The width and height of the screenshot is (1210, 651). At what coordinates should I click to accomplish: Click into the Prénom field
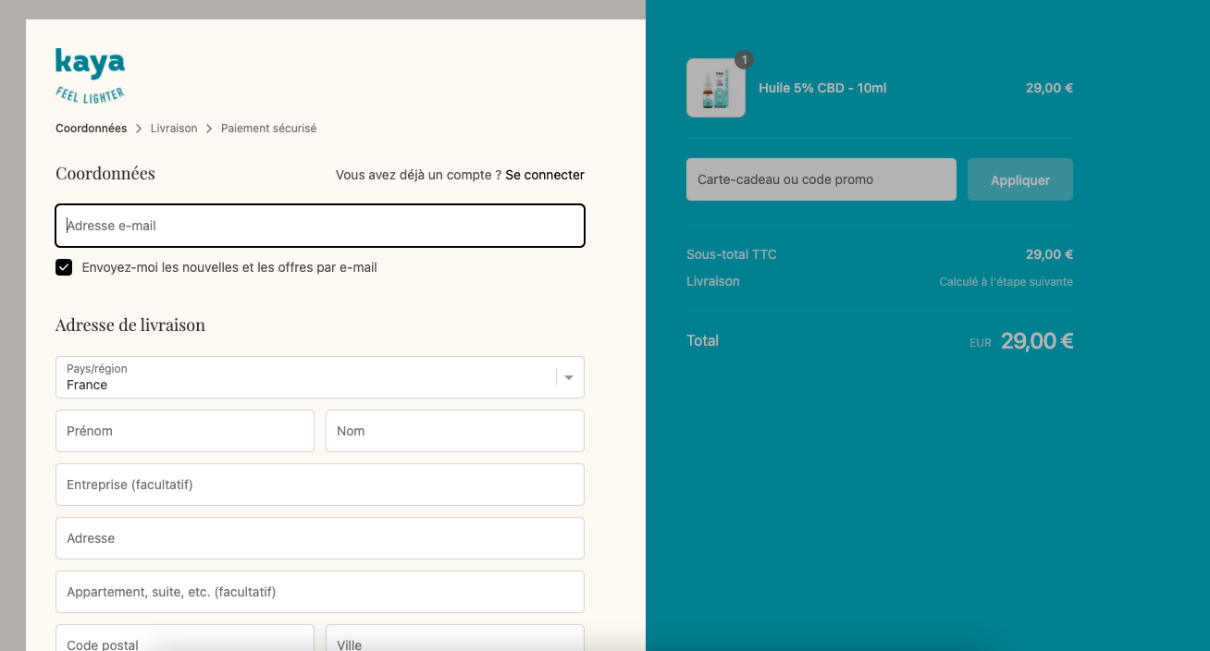tap(185, 431)
